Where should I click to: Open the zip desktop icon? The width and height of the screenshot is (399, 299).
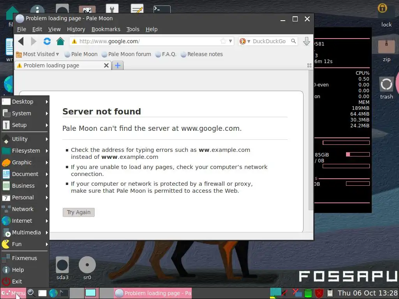(x=386, y=51)
